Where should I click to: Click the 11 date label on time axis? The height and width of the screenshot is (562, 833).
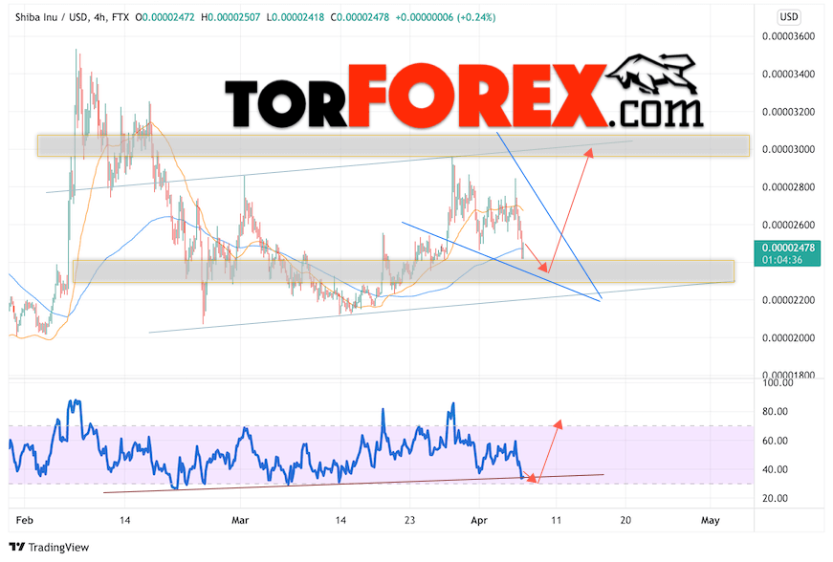[556, 520]
